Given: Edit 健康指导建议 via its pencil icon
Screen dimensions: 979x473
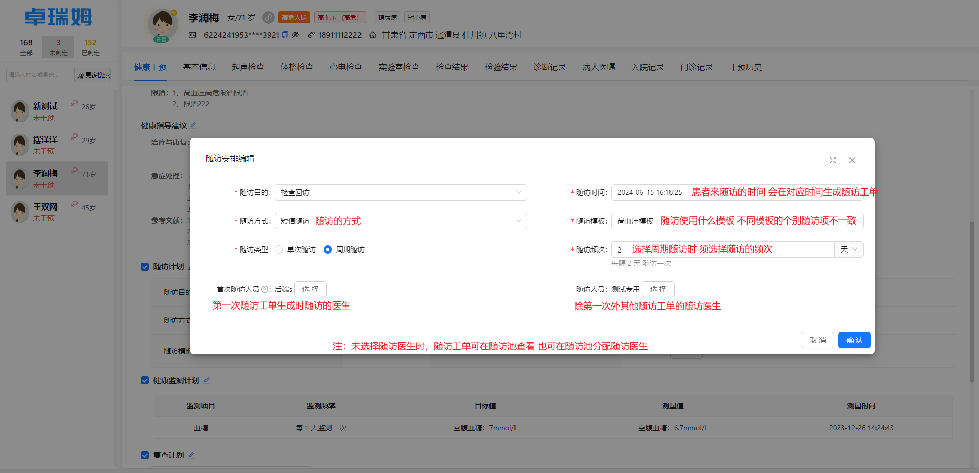Looking at the screenshot, I should 193,125.
